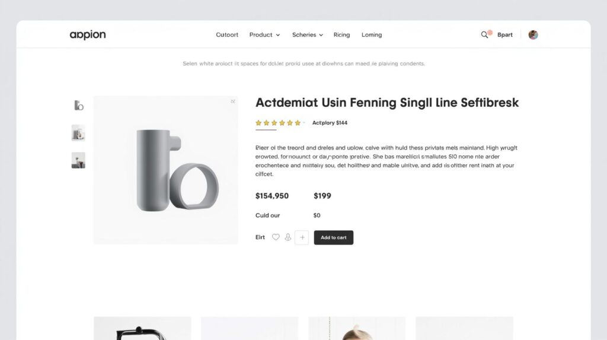
Task: Open the Loming nav link
Action: [372, 35]
